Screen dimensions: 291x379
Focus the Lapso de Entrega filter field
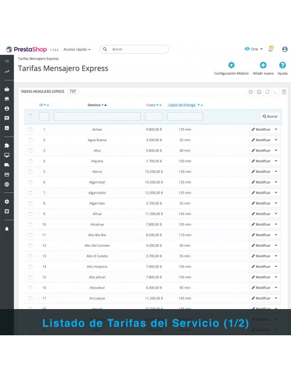point(185,116)
